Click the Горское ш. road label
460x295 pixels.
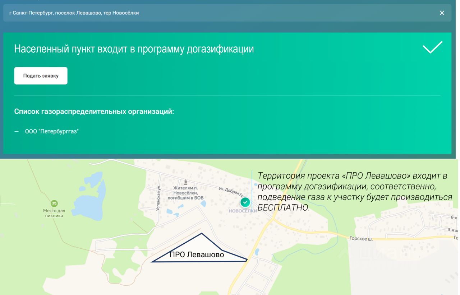(361, 239)
